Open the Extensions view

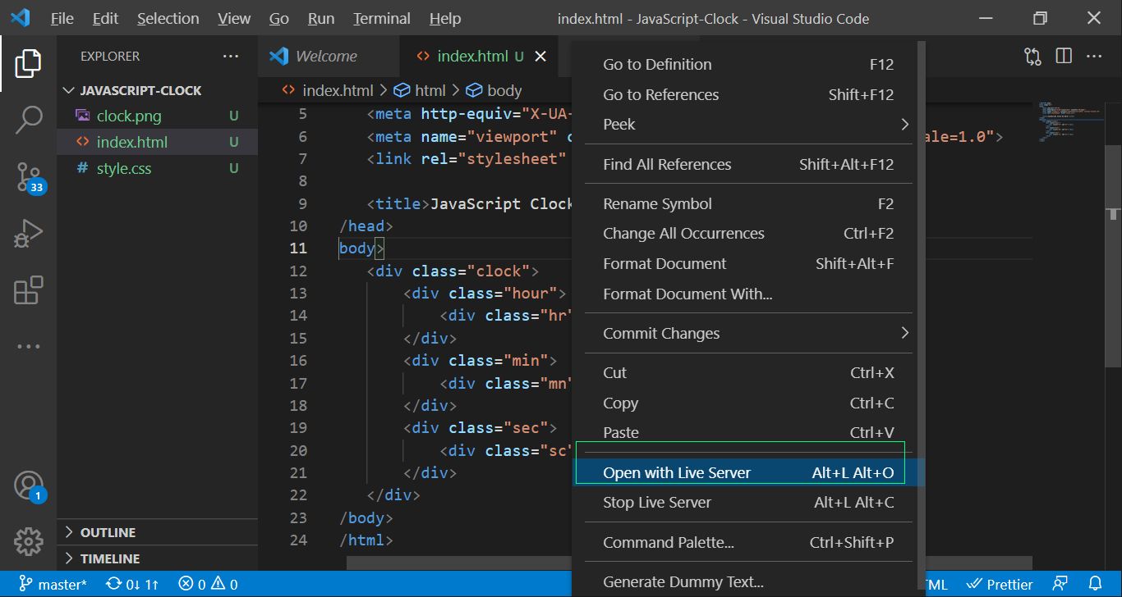click(x=28, y=290)
